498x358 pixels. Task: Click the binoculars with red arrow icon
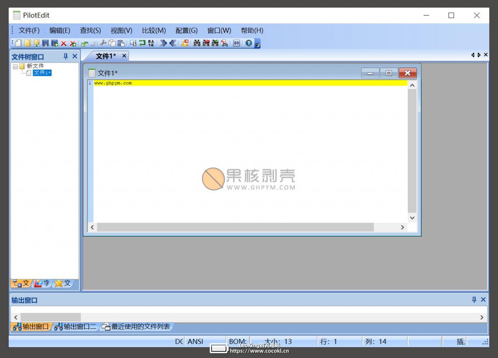coord(206,43)
